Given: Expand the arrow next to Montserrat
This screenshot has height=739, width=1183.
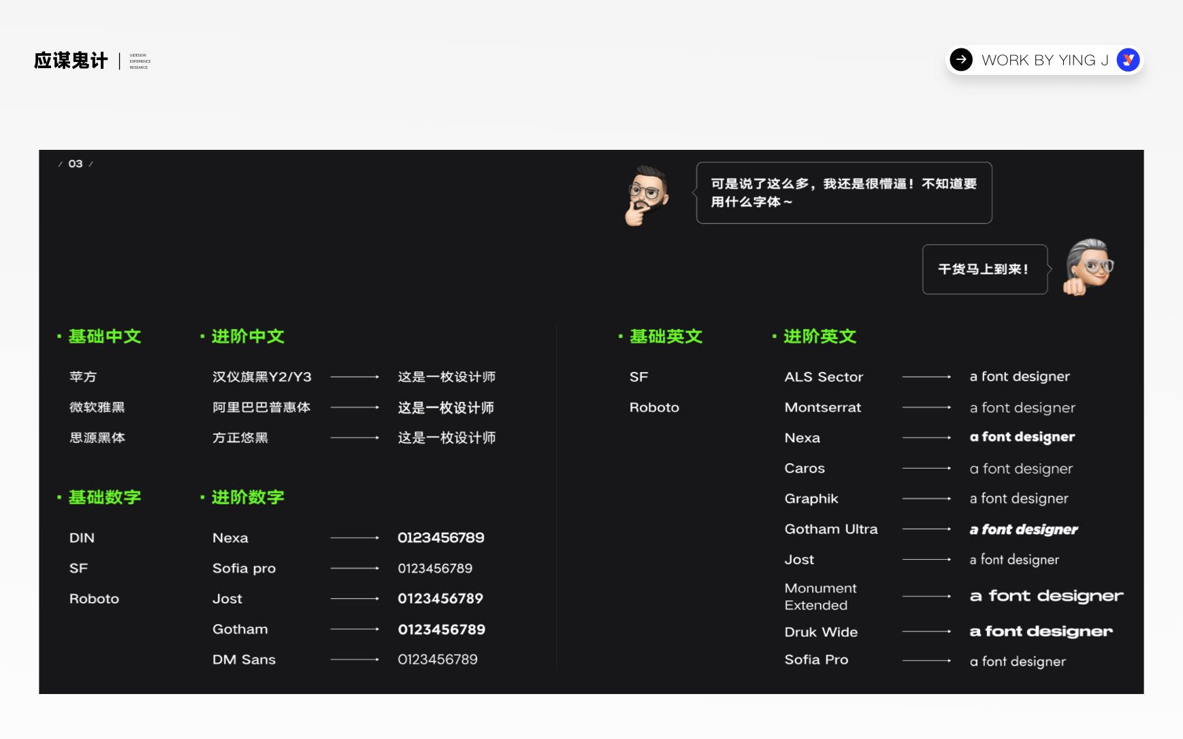Looking at the screenshot, I should pos(927,407).
